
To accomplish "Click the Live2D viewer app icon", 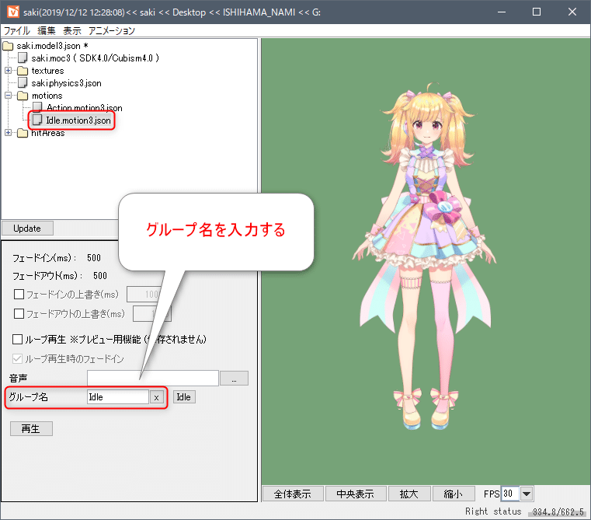I will [x=13, y=12].
